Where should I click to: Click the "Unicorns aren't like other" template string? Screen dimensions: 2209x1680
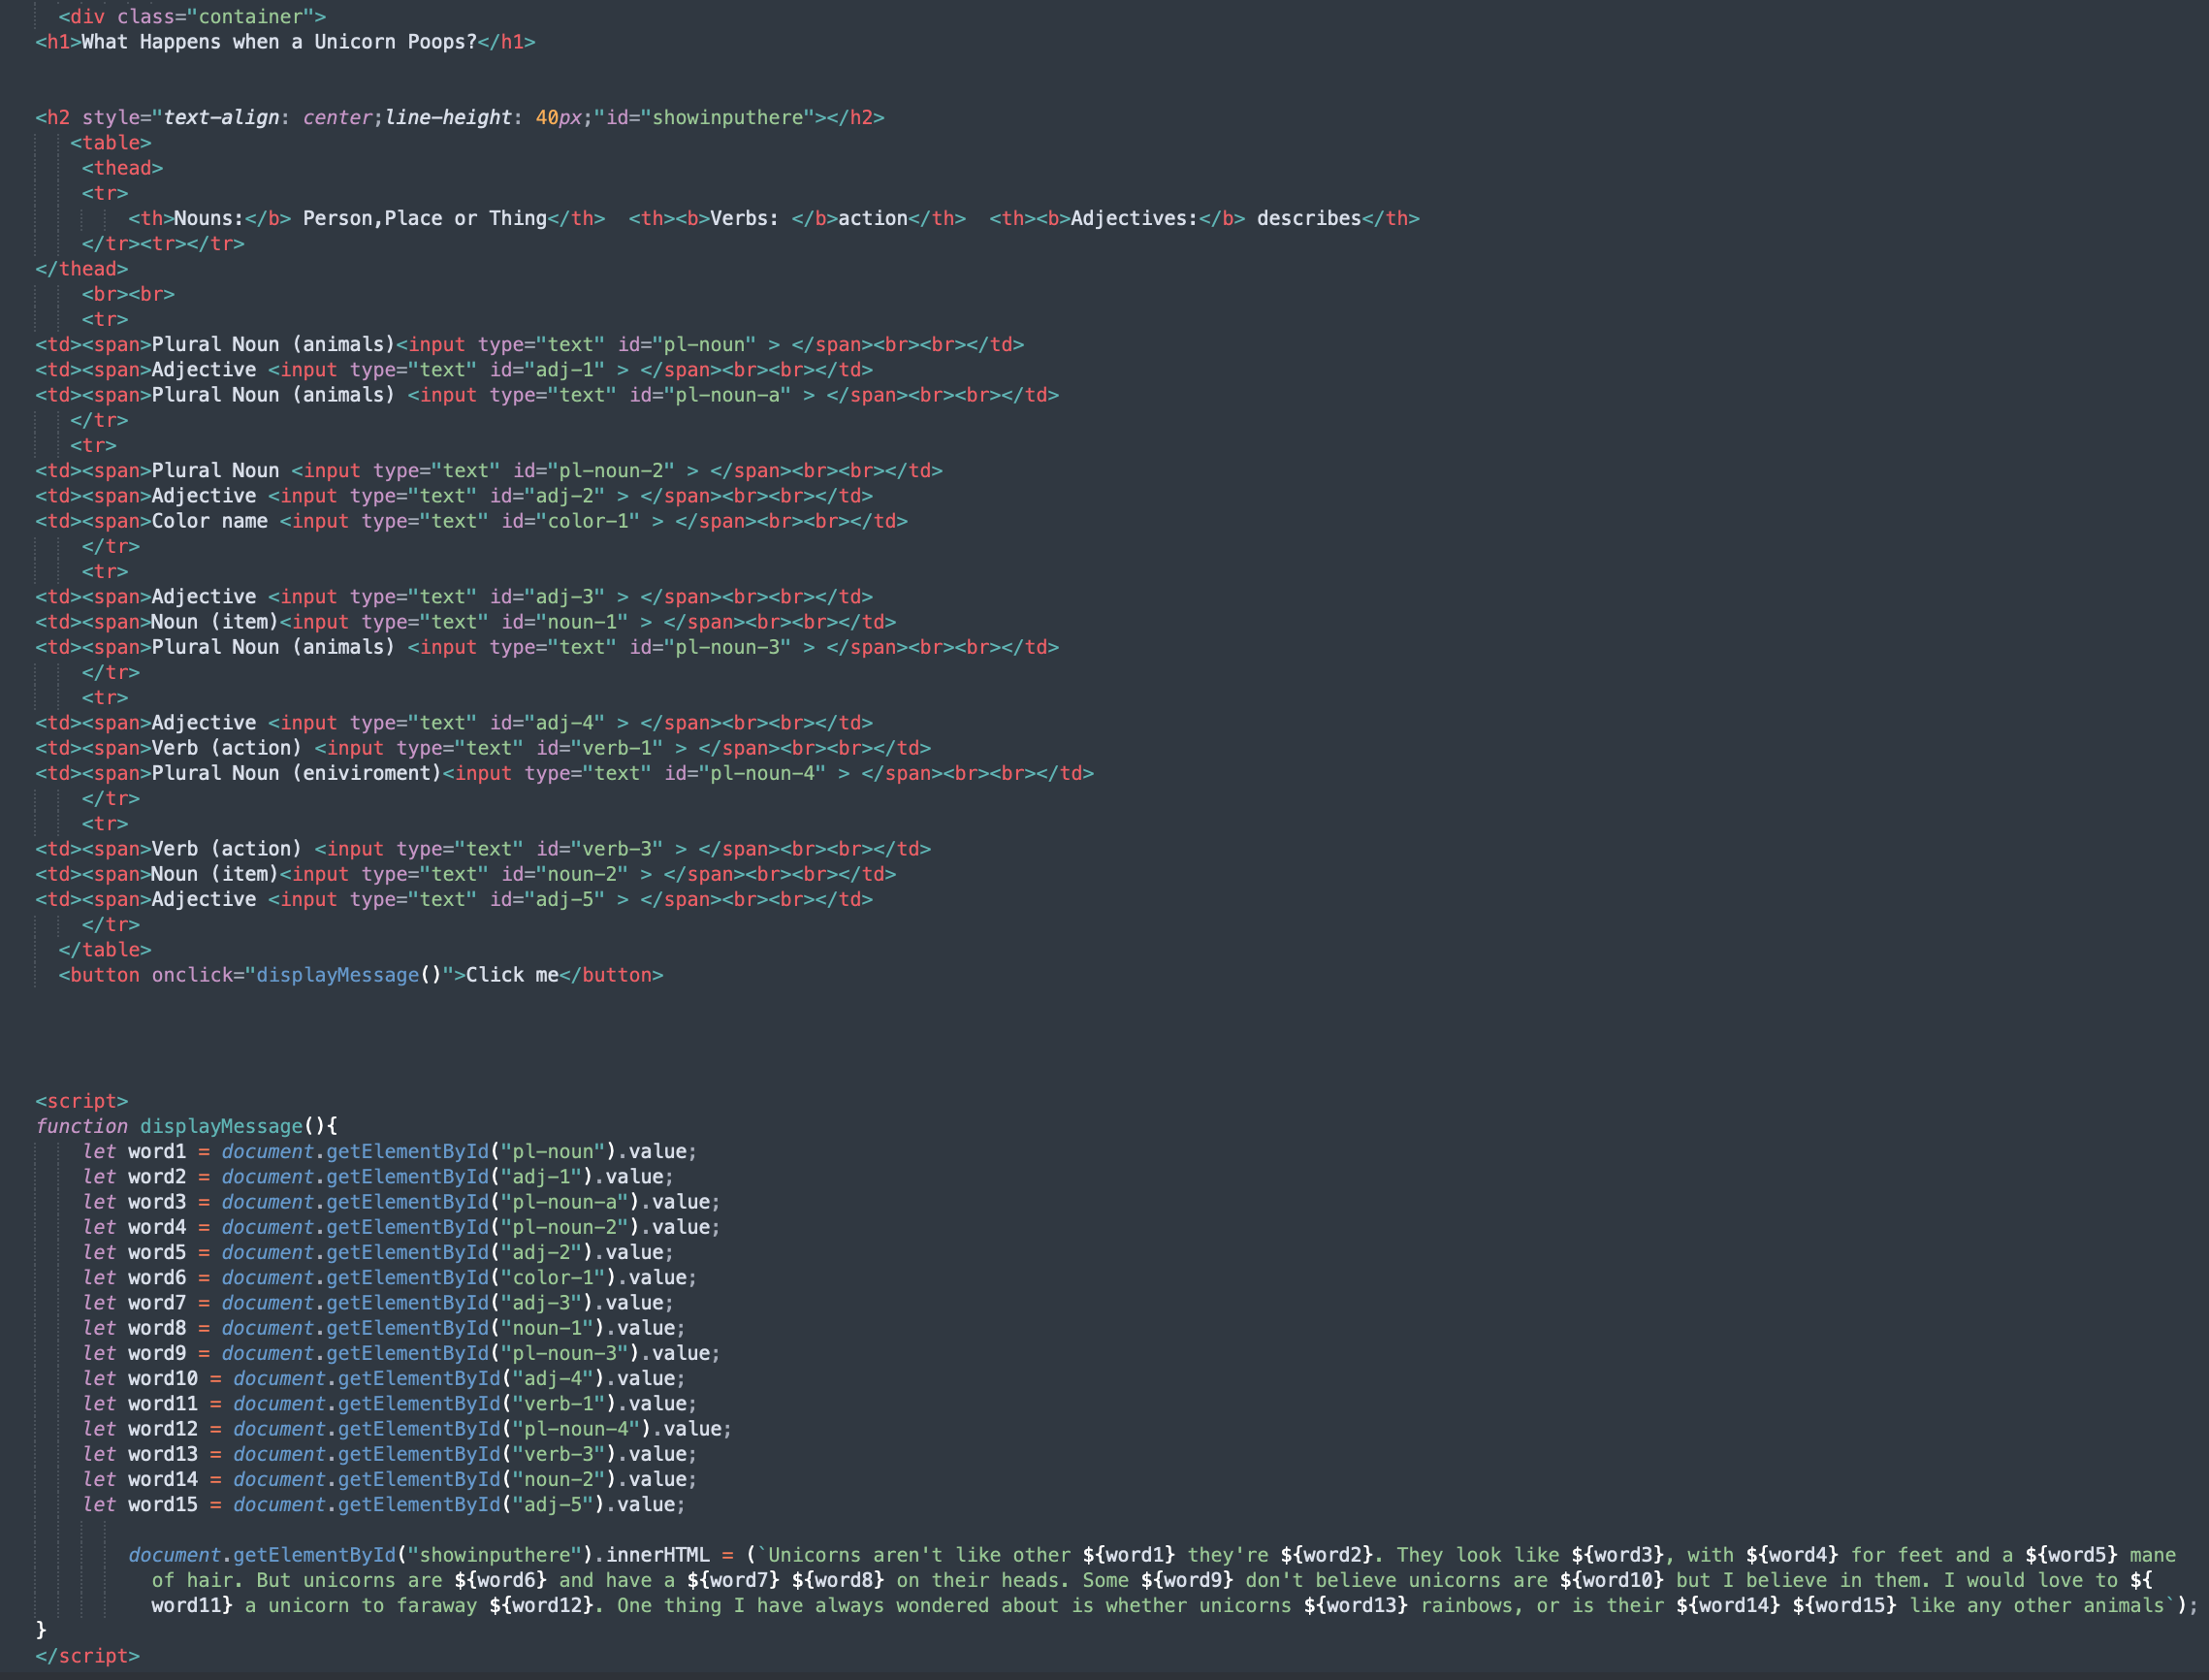click(x=918, y=1555)
